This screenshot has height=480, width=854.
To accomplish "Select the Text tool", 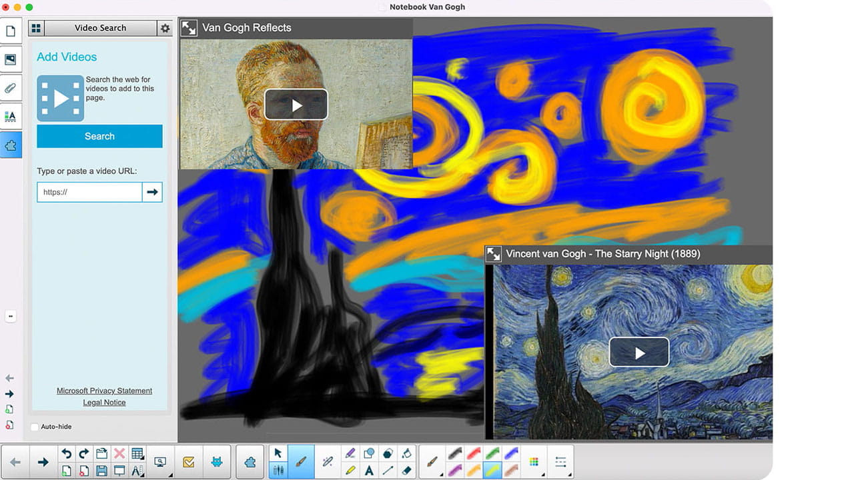I will tap(370, 469).
